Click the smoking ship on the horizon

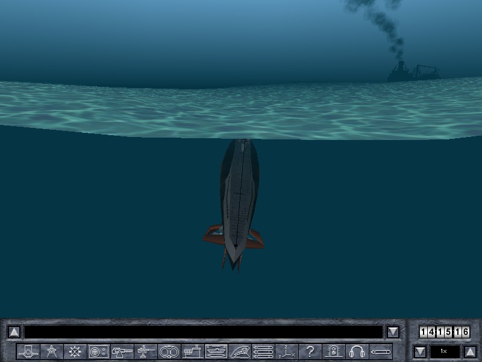pos(413,71)
